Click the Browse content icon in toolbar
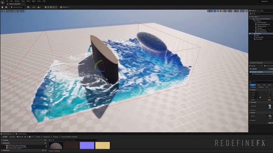This screenshot has width=273, height=153. 6,7
